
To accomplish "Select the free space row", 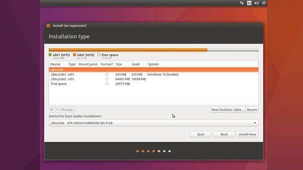I will [x=153, y=84].
